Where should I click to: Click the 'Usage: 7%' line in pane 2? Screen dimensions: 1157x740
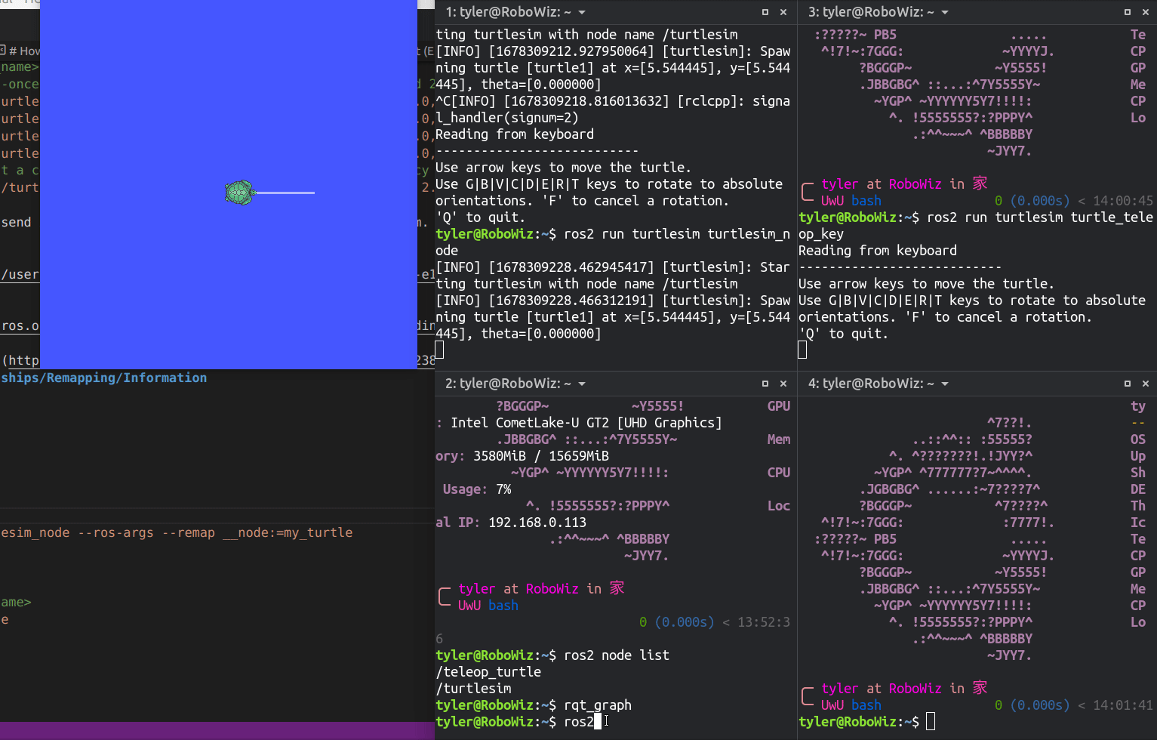click(x=477, y=489)
